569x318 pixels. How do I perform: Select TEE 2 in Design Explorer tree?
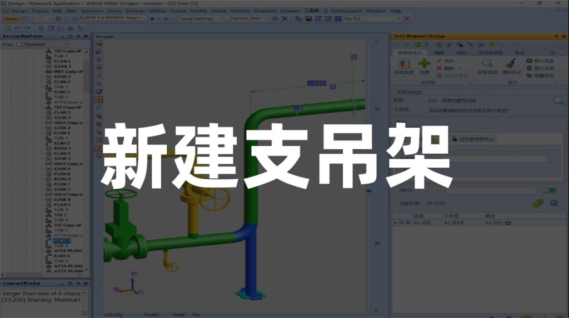pos(60,215)
